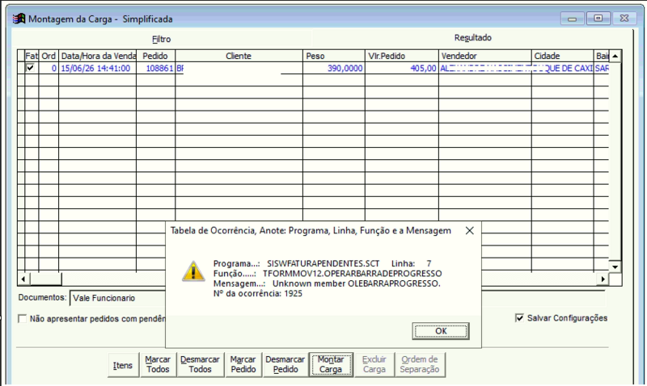Click scroll up arrow of results grid
The image size is (647, 386).
tap(615, 56)
